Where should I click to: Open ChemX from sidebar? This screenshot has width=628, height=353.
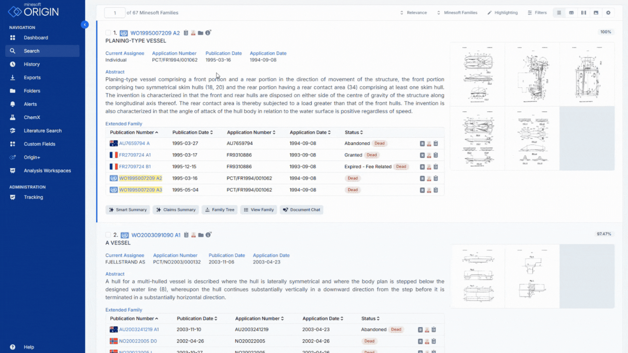[32, 117]
